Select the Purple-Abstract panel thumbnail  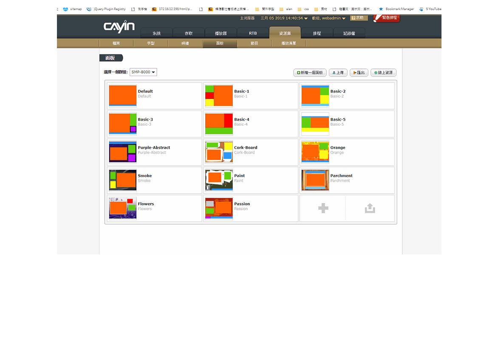pos(123,152)
